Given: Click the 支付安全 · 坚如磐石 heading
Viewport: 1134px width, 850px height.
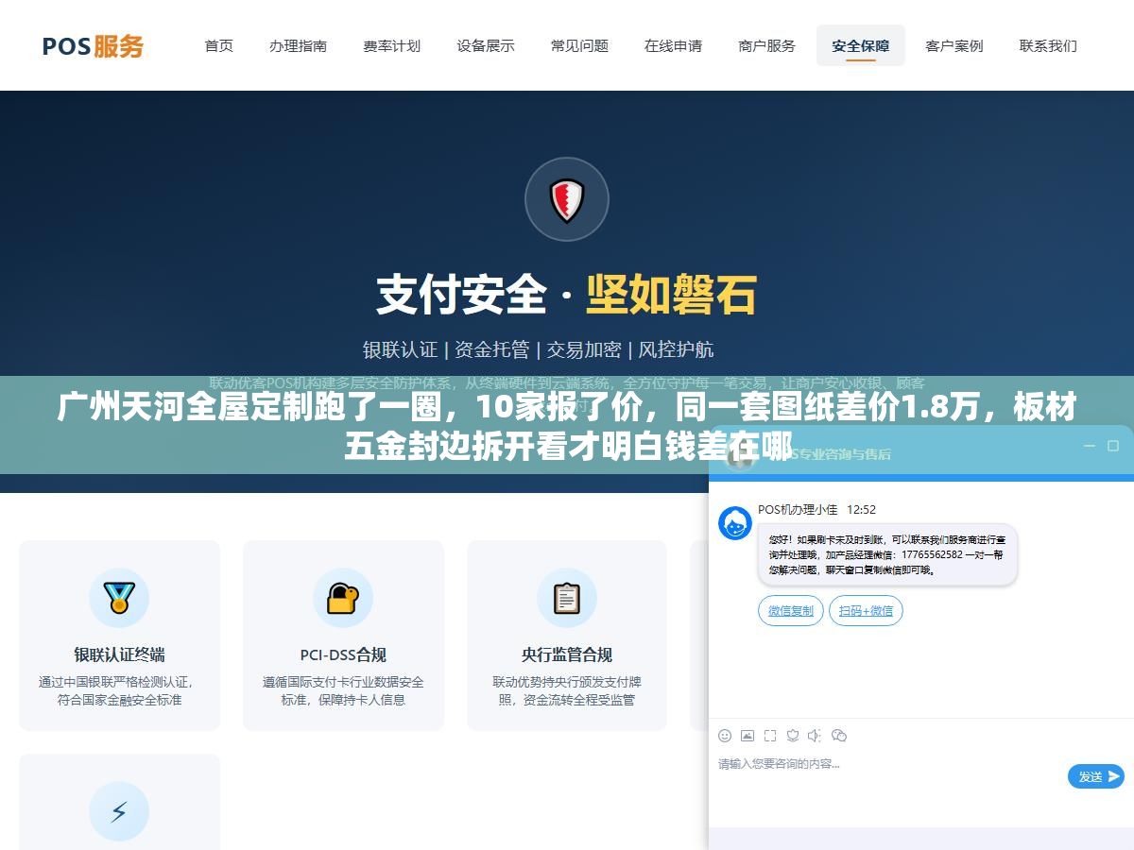Looking at the screenshot, I should click(x=567, y=295).
